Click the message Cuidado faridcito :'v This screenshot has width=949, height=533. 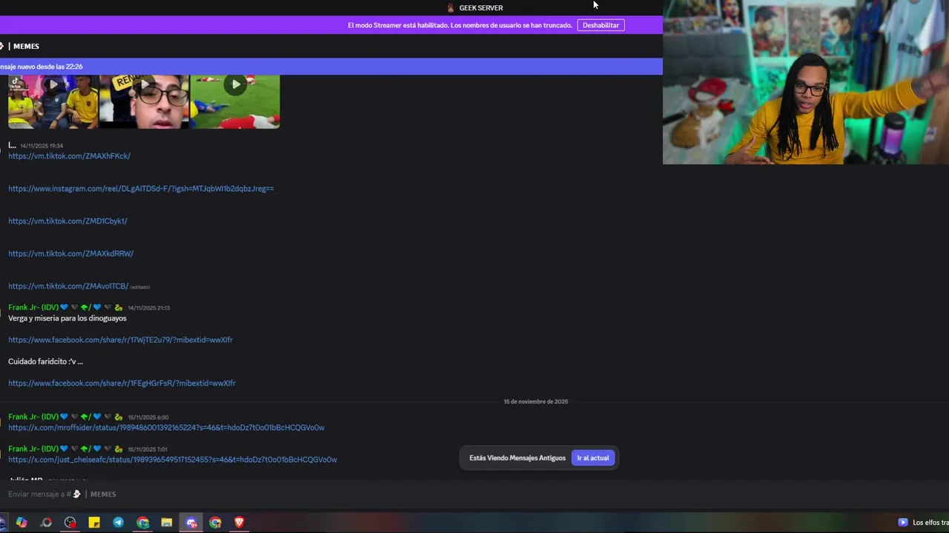45,362
